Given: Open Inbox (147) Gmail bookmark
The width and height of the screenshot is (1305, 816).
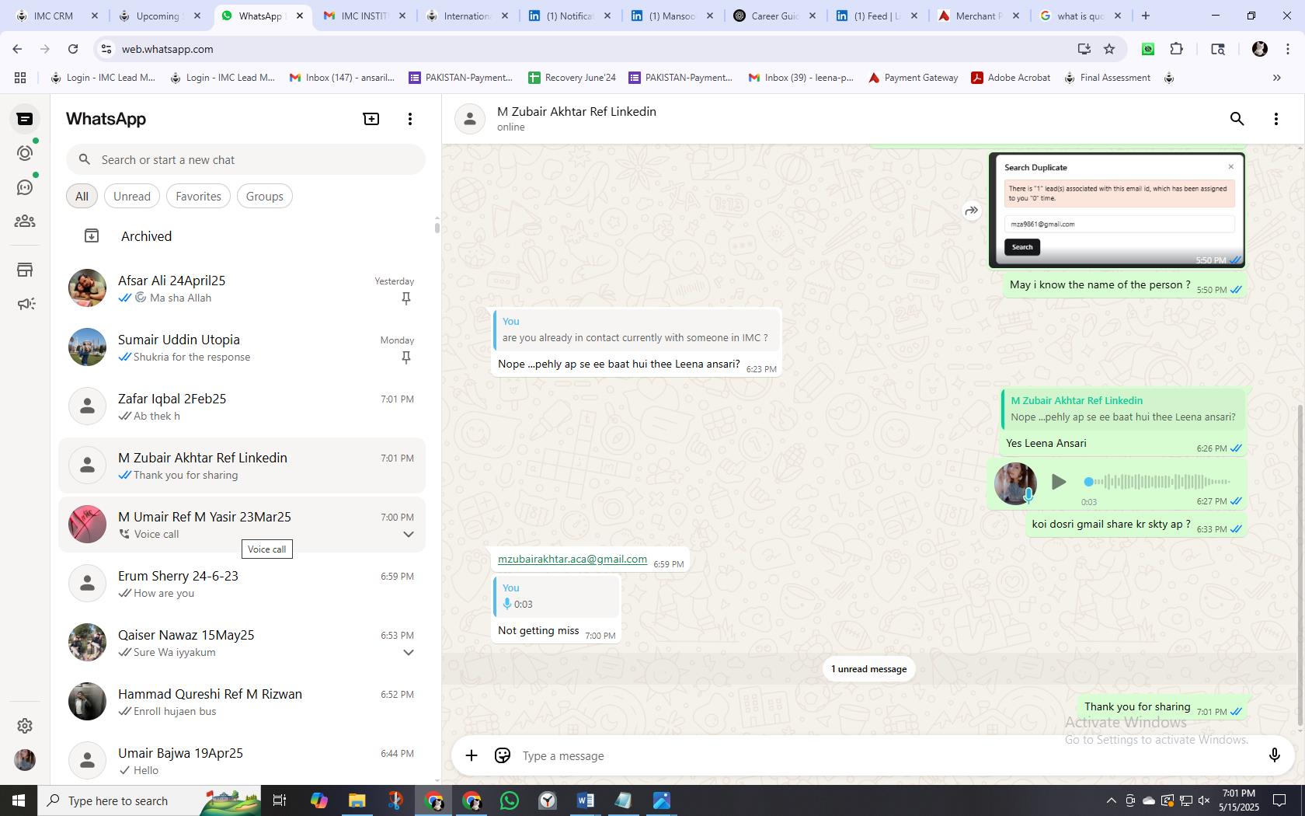Looking at the screenshot, I should pyautogui.click(x=343, y=78).
